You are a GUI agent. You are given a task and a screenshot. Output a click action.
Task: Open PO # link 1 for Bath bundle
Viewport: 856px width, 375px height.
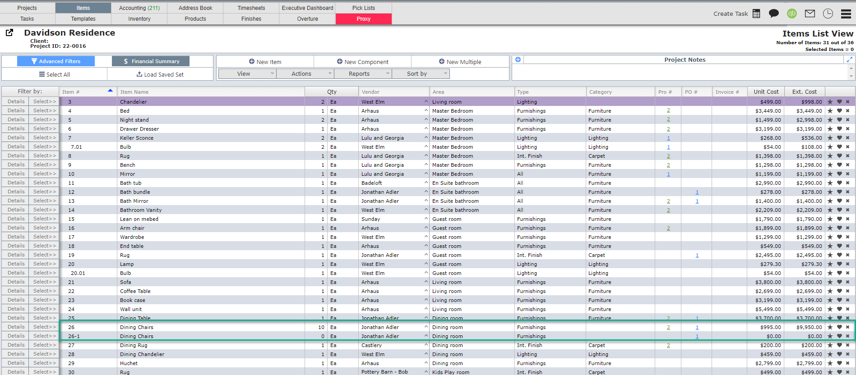[697, 192]
